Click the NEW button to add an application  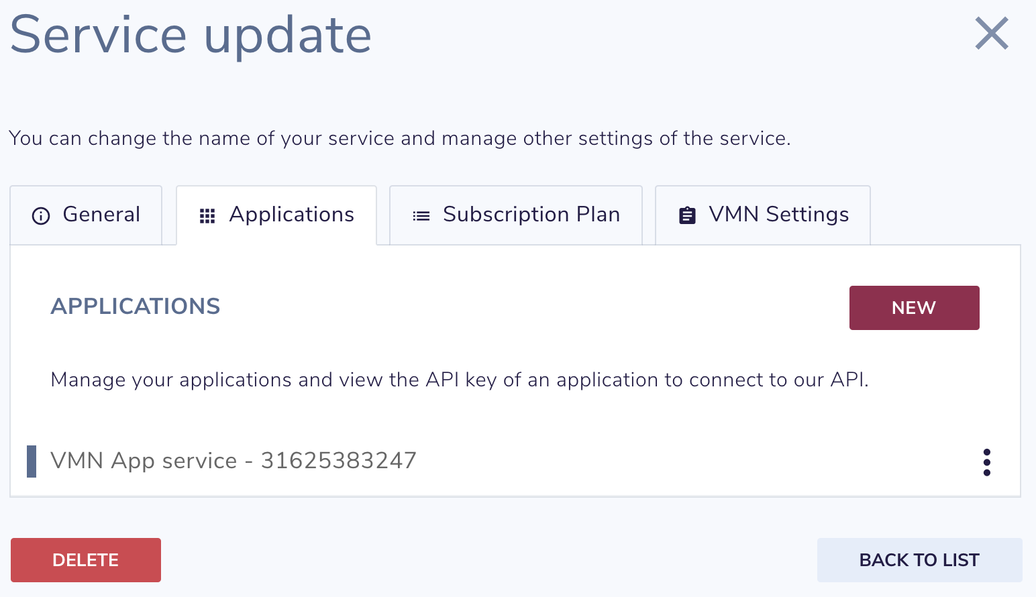coord(914,308)
